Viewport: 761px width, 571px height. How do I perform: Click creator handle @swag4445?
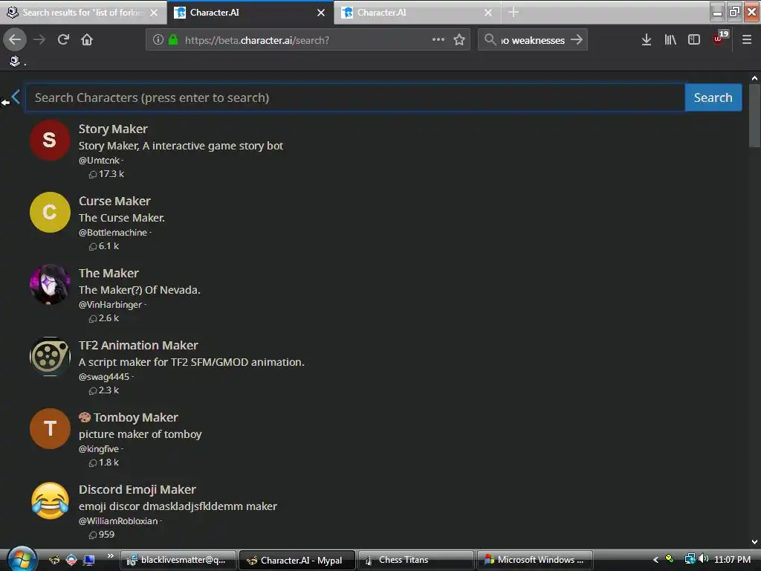[x=104, y=377]
